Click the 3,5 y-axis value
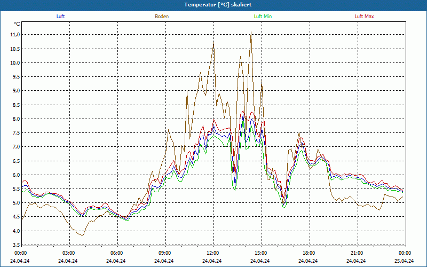427x267 pixels. point(16,245)
